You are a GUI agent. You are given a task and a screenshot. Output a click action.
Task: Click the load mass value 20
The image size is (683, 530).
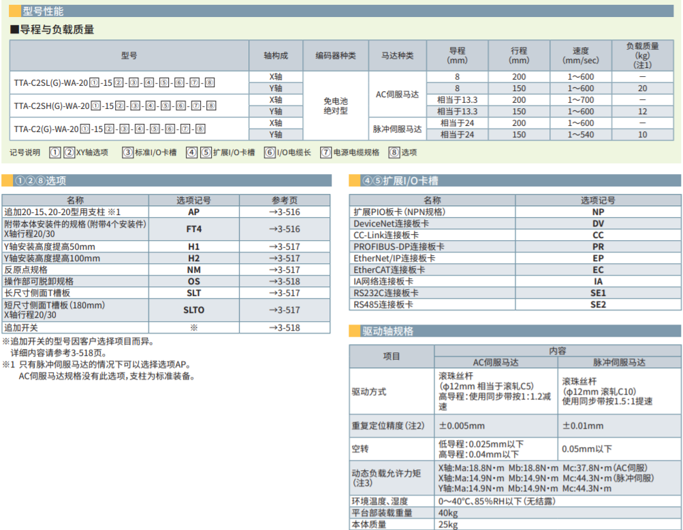(643, 88)
